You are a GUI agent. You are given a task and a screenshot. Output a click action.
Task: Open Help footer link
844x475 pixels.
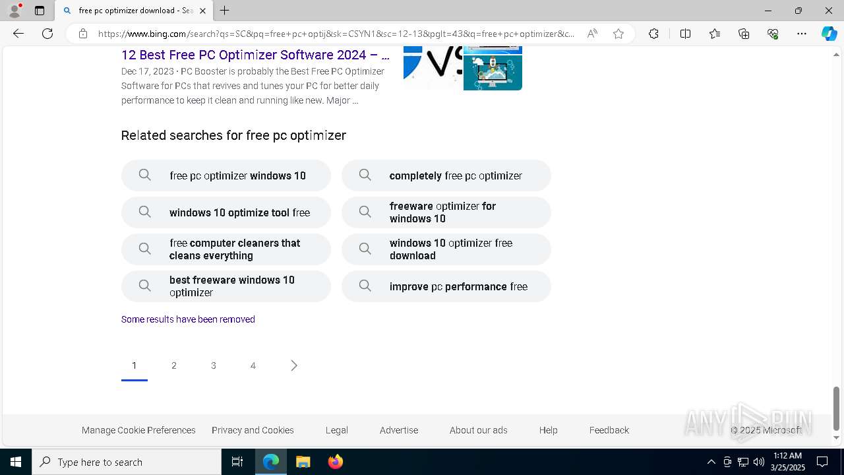pos(549,430)
